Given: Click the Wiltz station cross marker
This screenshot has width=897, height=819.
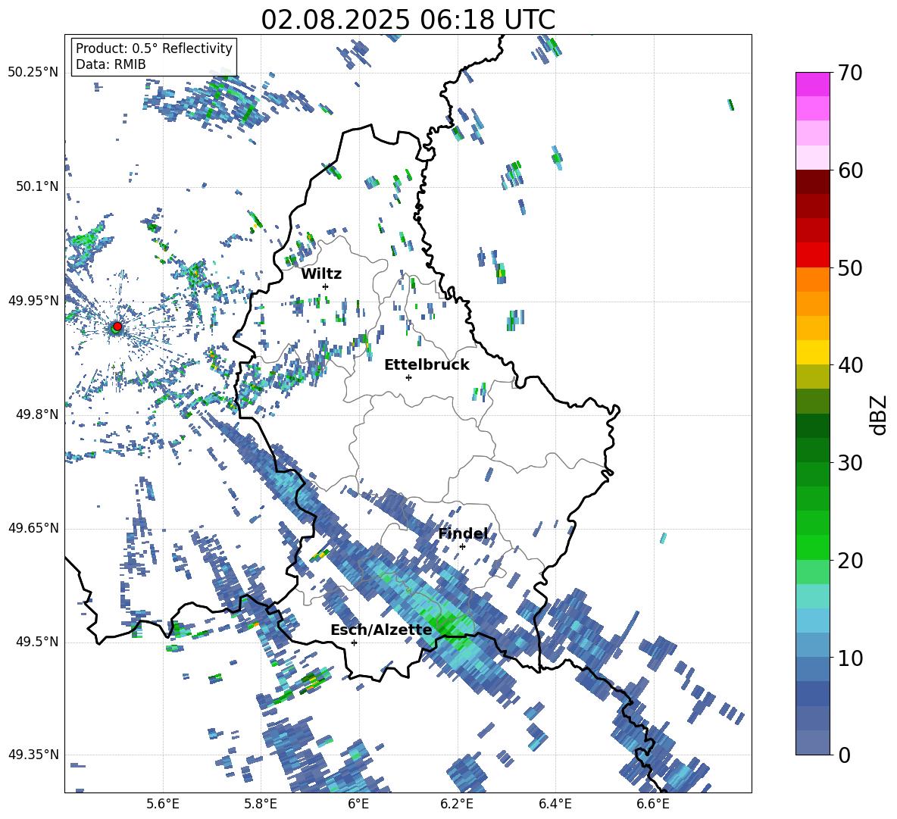Looking at the screenshot, I should 326,286.
